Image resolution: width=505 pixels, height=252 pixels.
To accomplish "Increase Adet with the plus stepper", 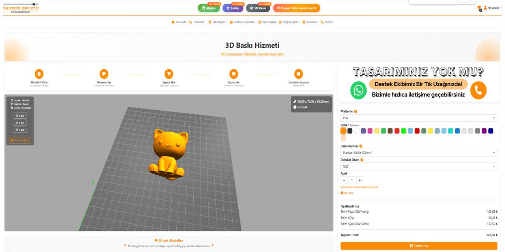I will pos(360,180).
